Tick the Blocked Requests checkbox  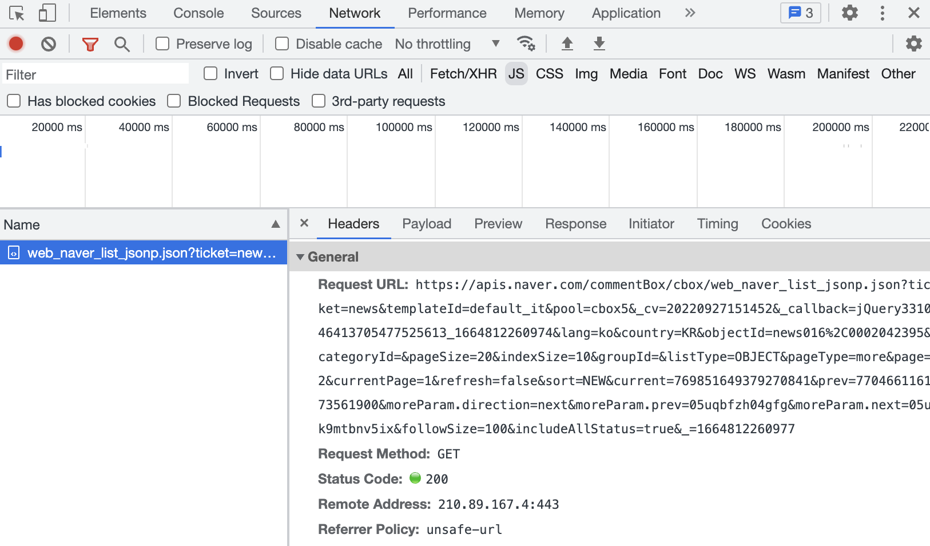(174, 101)
